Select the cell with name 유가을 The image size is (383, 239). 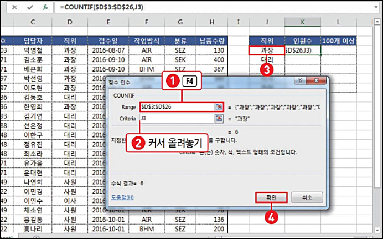[x=33, y=163]
